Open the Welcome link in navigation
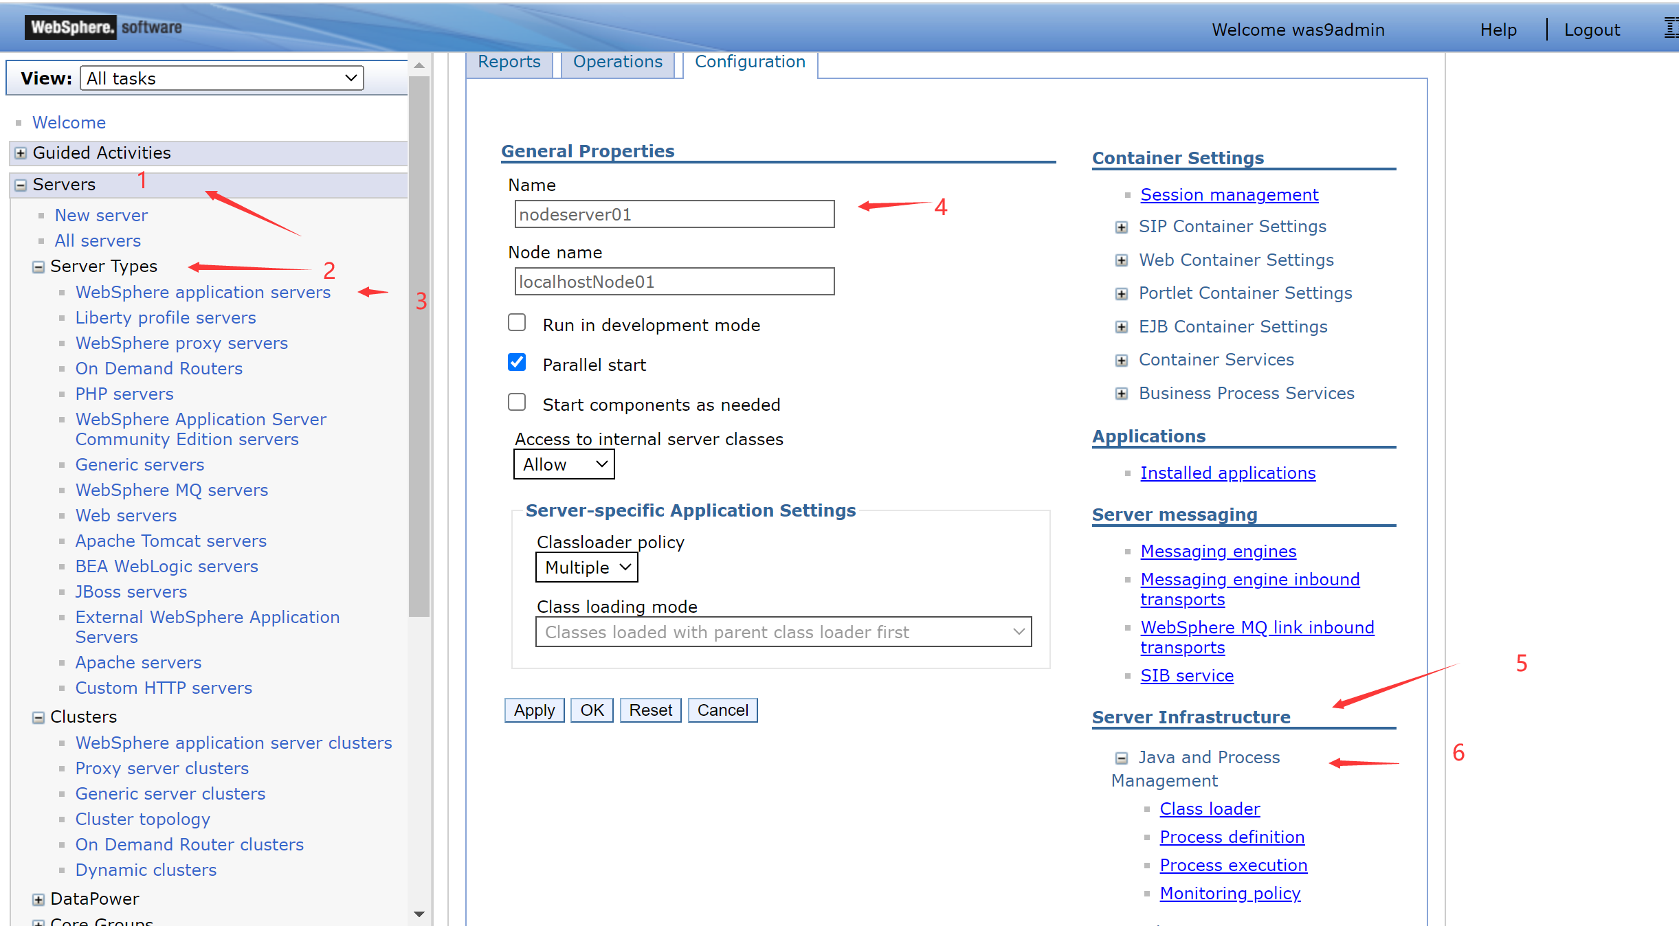Viewport: 1679px width, 926px height. [x=69, y=123]
